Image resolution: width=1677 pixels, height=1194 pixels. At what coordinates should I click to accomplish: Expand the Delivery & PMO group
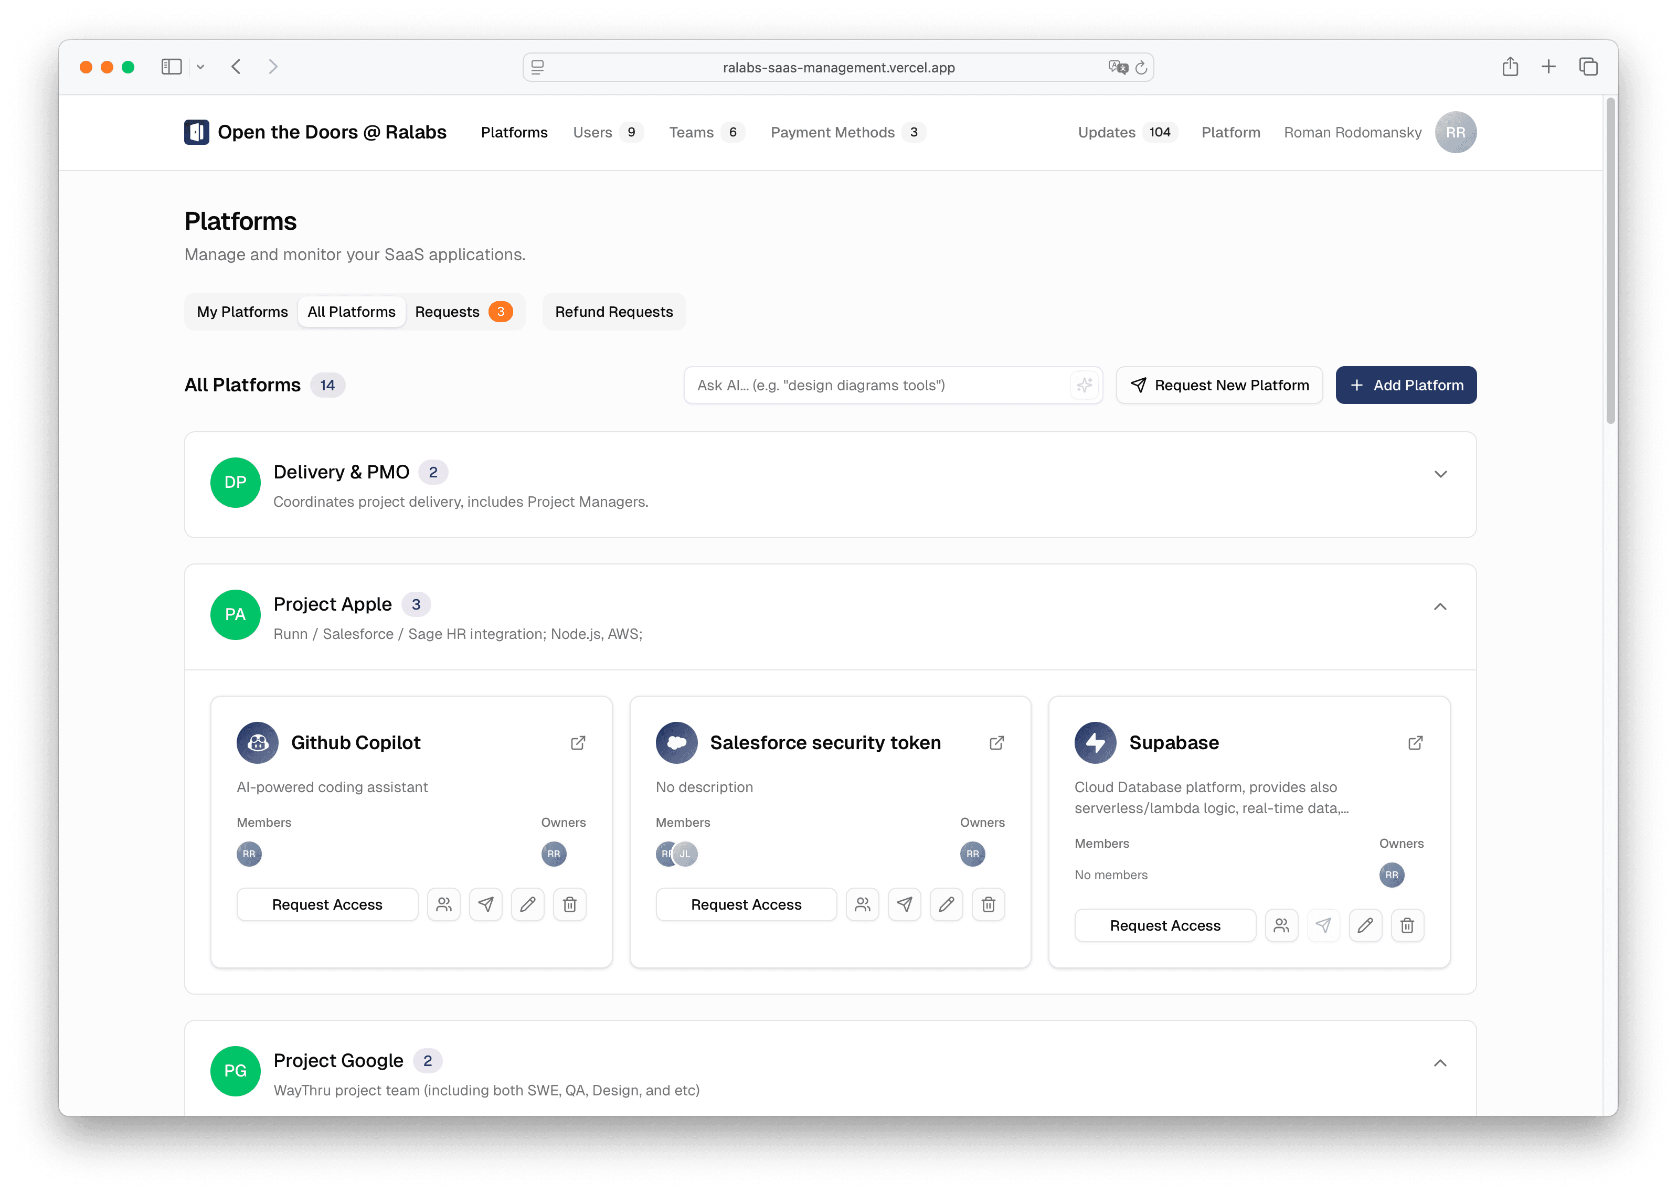point(1441,474)
